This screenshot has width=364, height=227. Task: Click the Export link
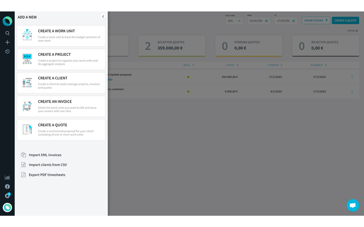coord(352,30)
